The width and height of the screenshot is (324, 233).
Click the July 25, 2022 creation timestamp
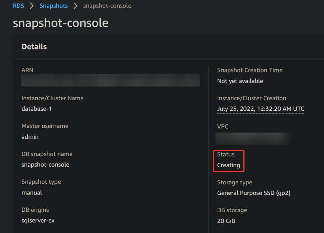click(x=261, y=109)
